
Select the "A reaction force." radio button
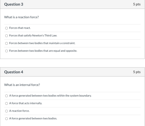(6, 111)
